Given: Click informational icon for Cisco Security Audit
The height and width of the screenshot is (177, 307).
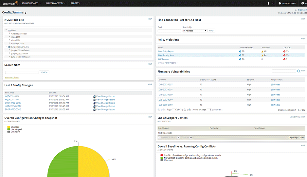Looking at the screenshot, I should click(240, 55).
